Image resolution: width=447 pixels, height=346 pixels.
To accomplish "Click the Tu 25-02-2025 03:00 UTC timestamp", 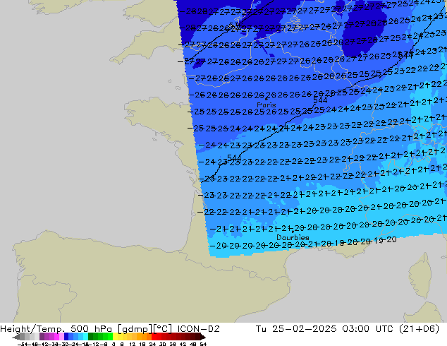I will (324, 329).
